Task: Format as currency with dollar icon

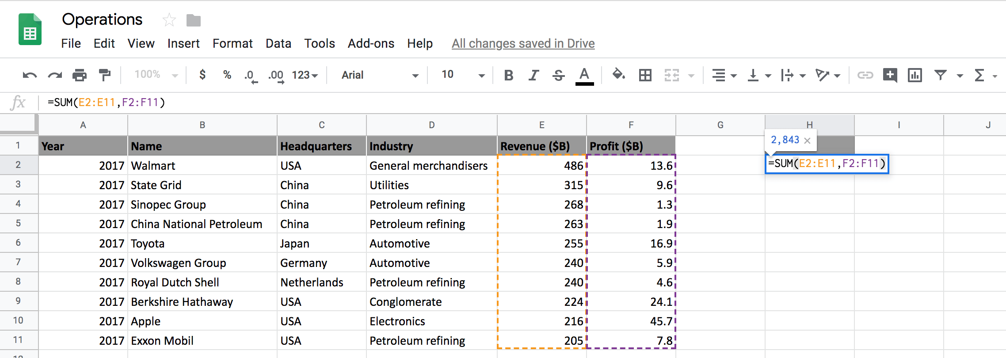Action: pos(202,75)
